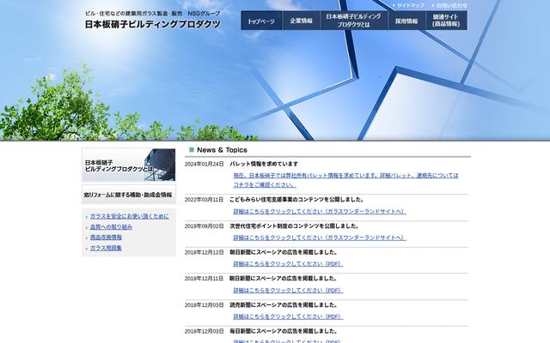This screenshot has height=343, width=550.
Task: Open 窓リフォームに関する補助・助成金情報 sidebar banner
Action: click(x=129, y=195)
